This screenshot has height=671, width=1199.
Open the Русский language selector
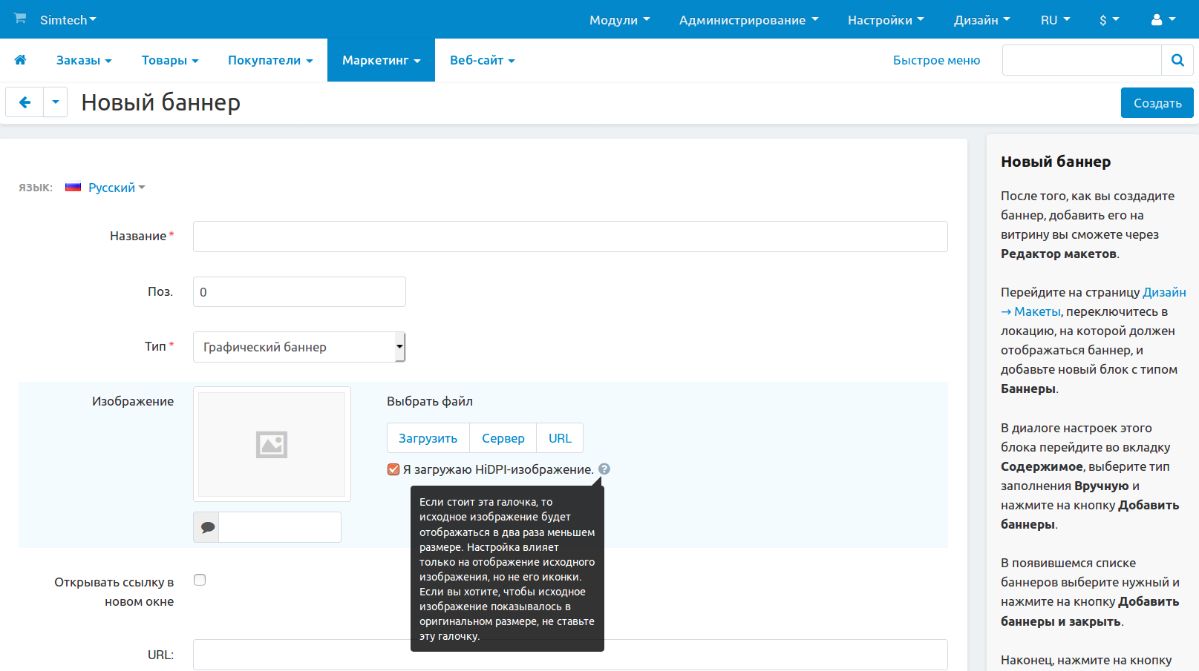tap(116, 188)
